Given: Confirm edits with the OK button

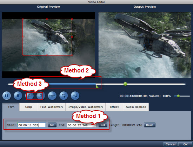Looking at the screenshot, I should (x=185, y=144).
